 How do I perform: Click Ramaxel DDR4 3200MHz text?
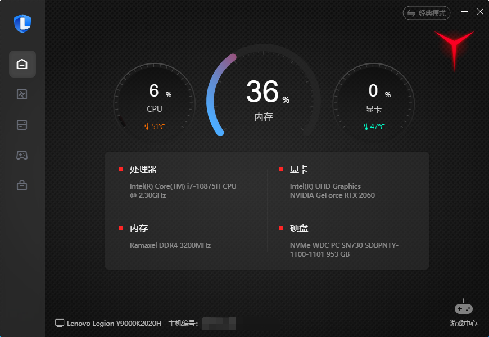[170, 245]
